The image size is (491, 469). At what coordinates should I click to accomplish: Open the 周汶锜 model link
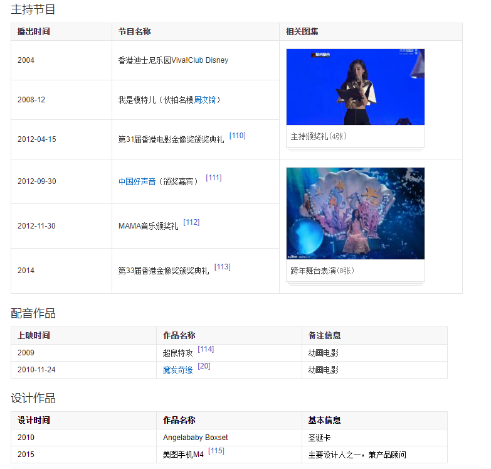(205, 100)
